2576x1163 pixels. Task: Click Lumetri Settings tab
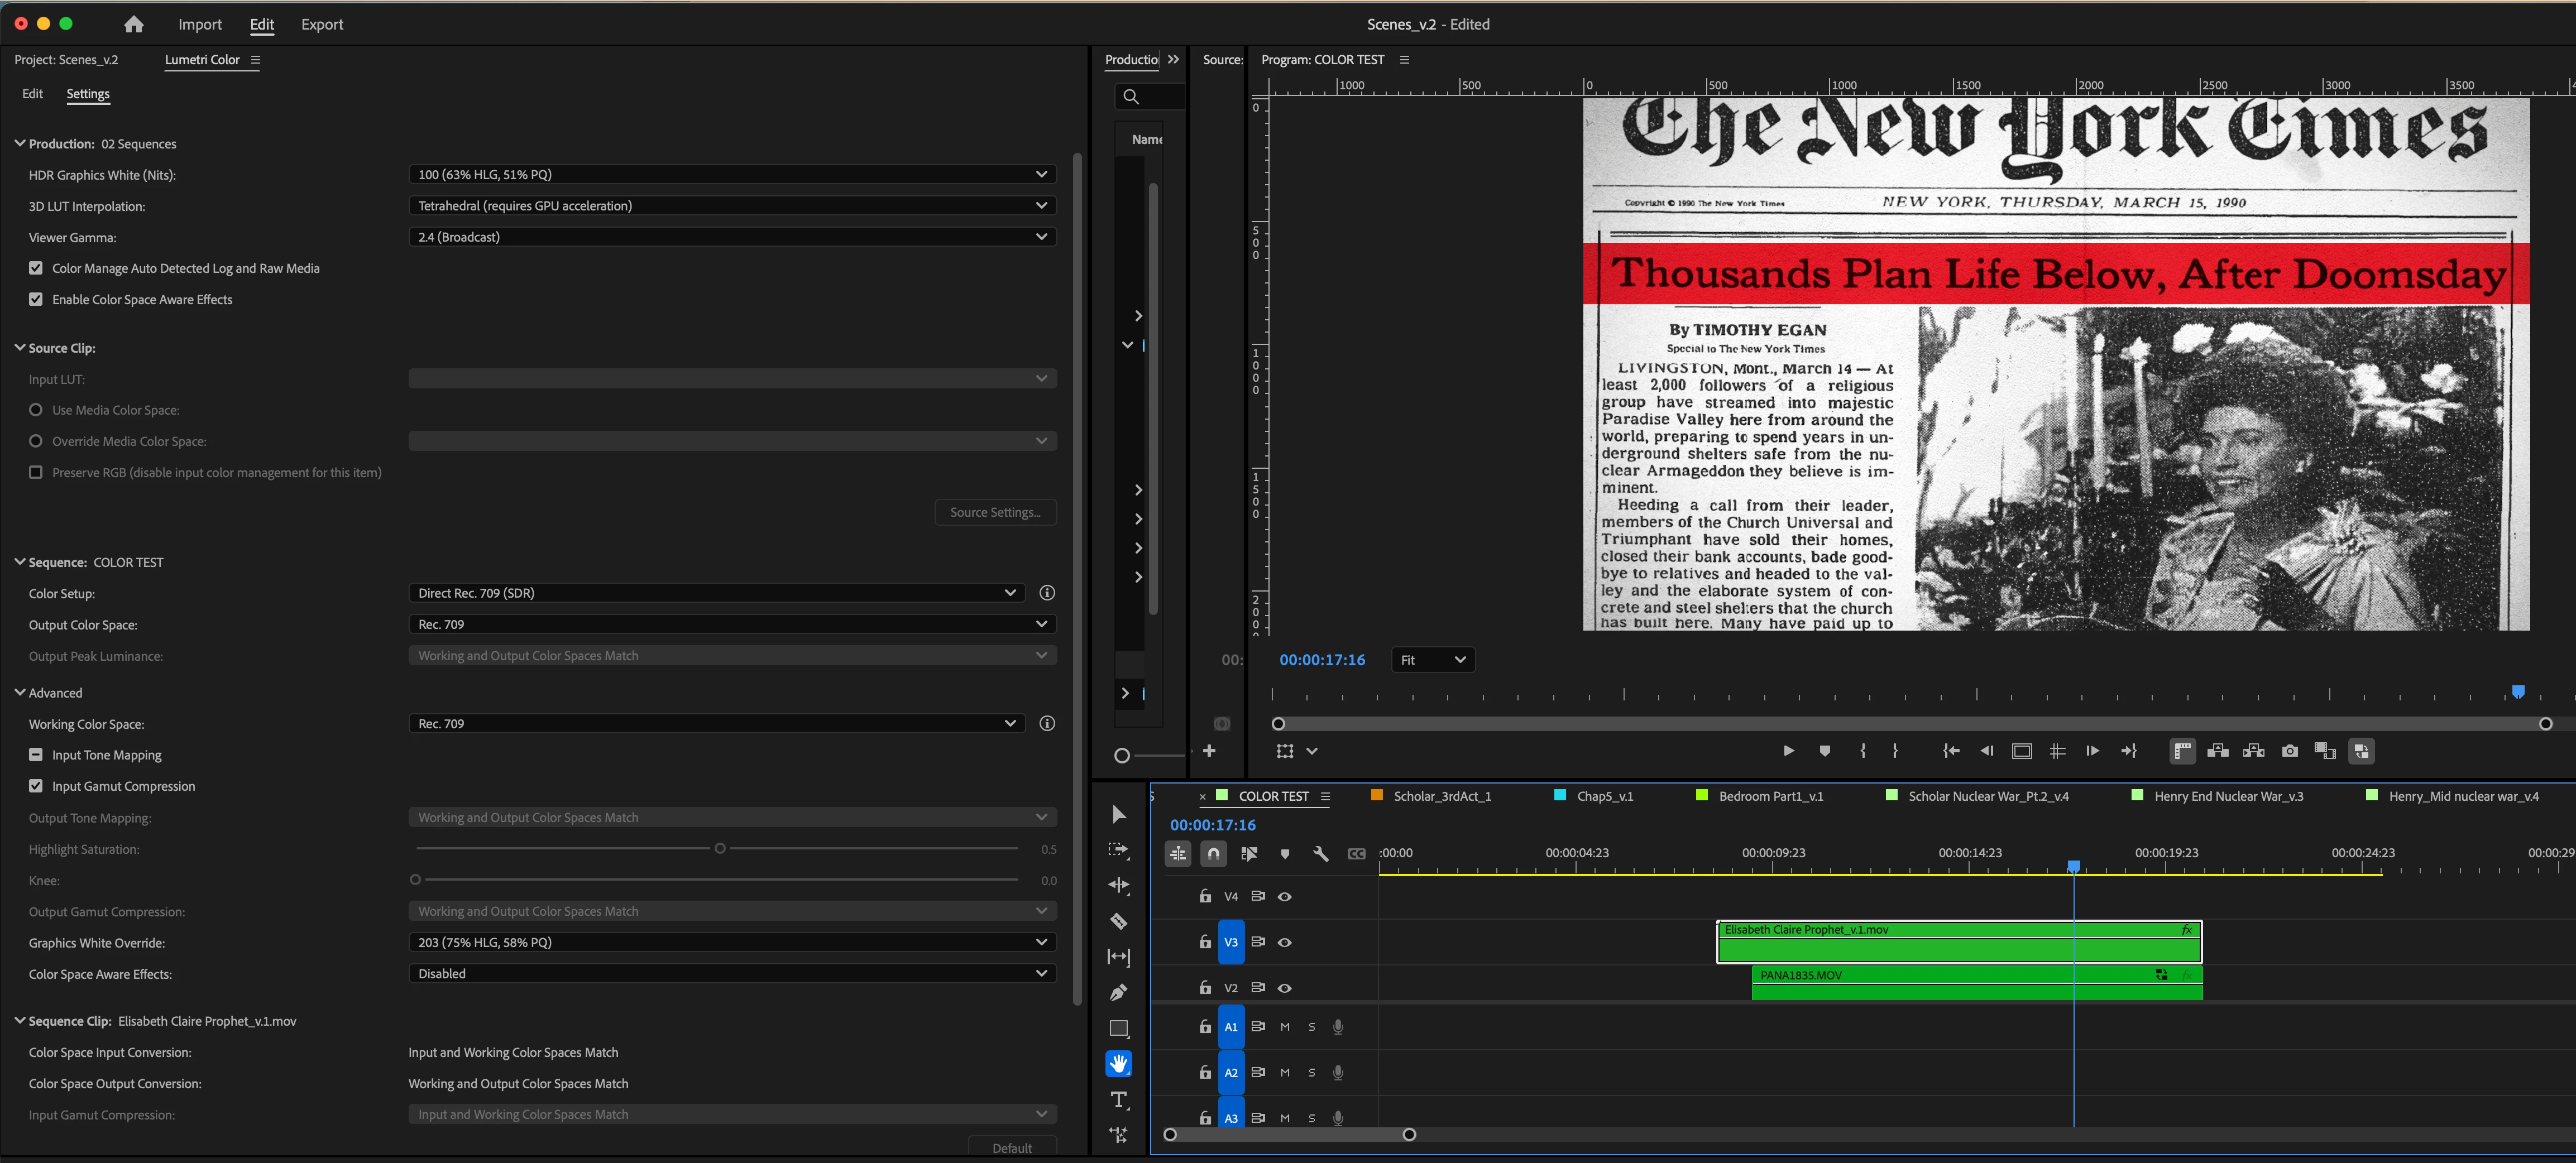coord(88,94)
